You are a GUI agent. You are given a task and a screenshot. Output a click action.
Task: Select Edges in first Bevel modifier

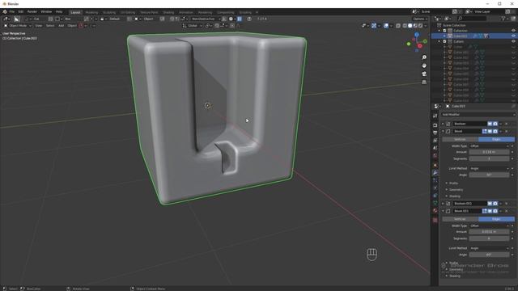pos(496,139)
